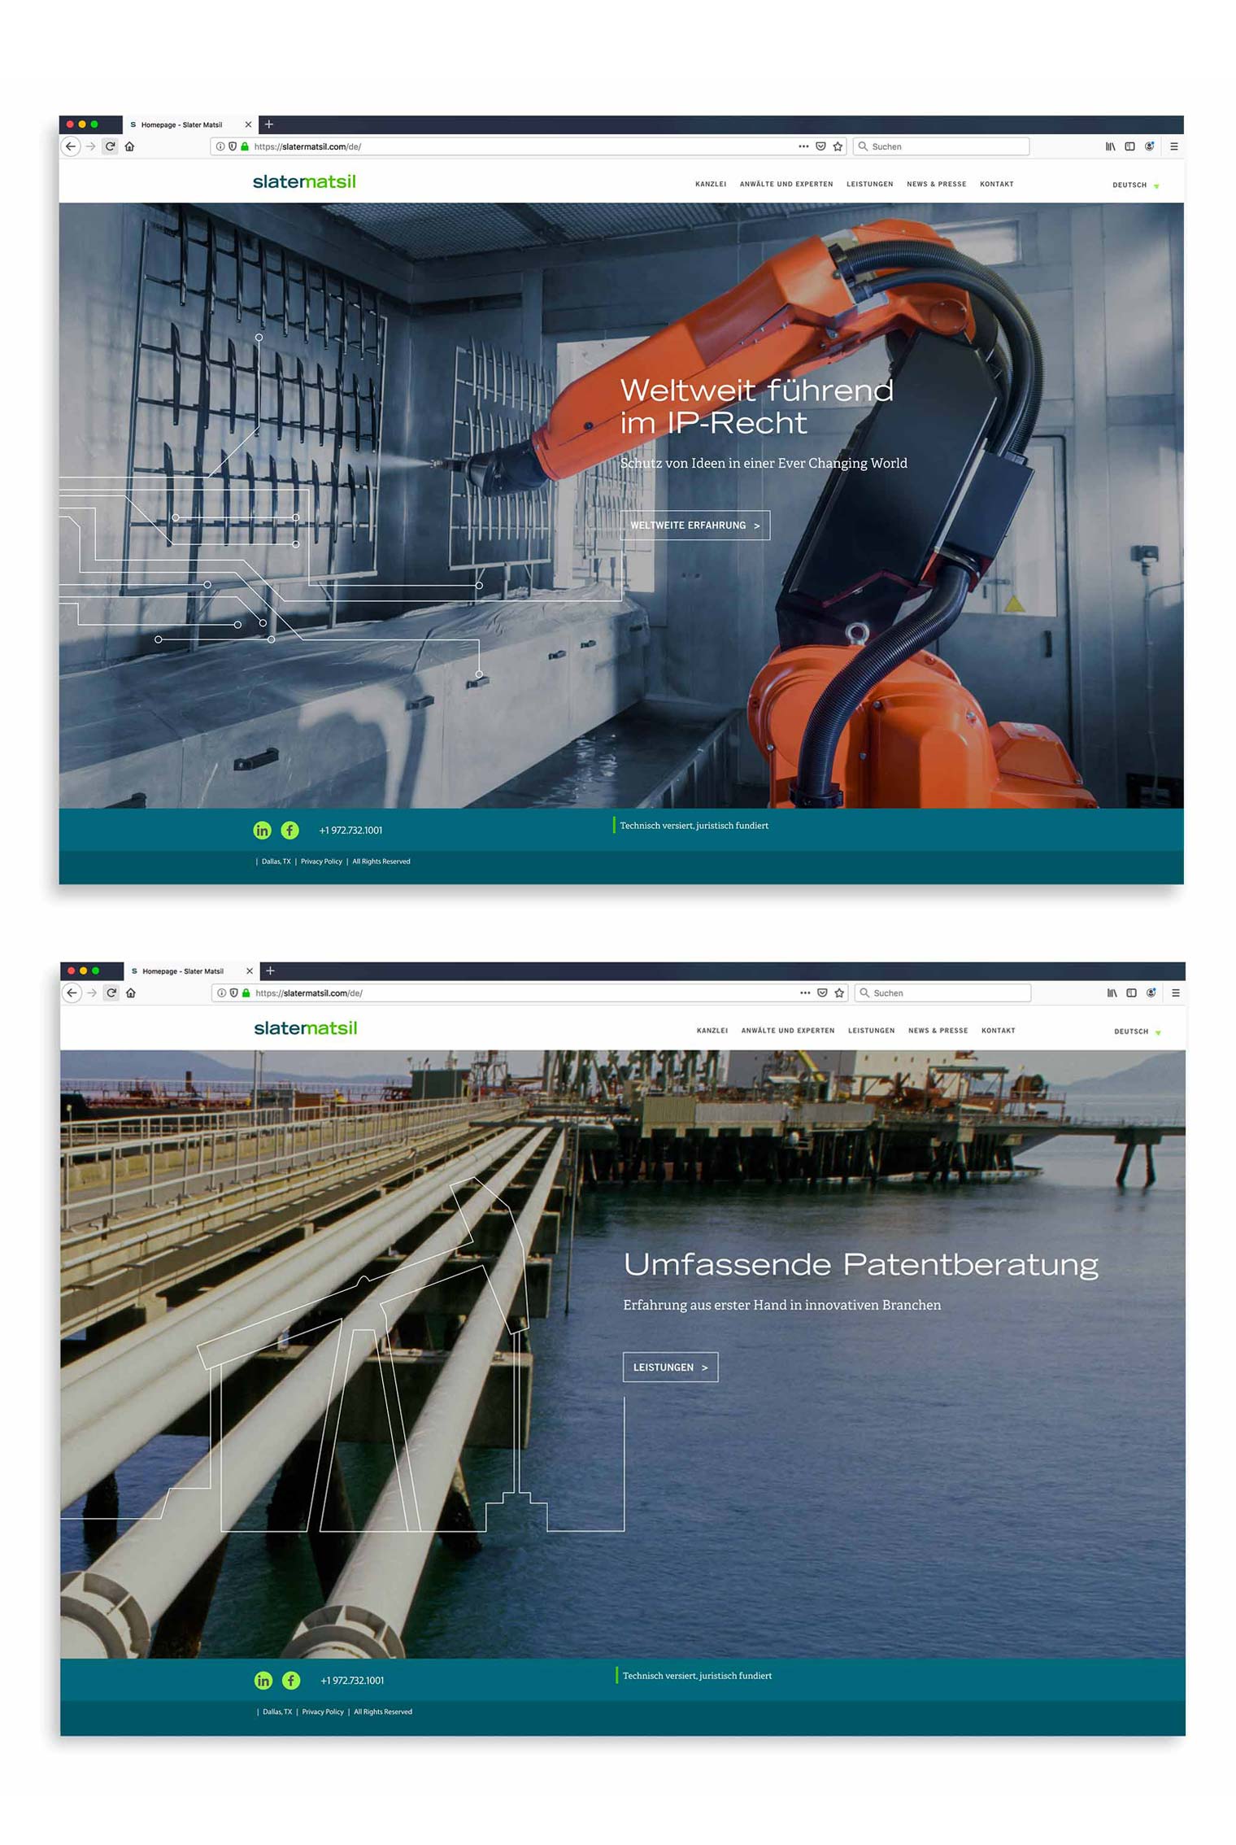Select KONTAKT in the top page navigation
The image size is (1236, 1845).
pos(996,184)
